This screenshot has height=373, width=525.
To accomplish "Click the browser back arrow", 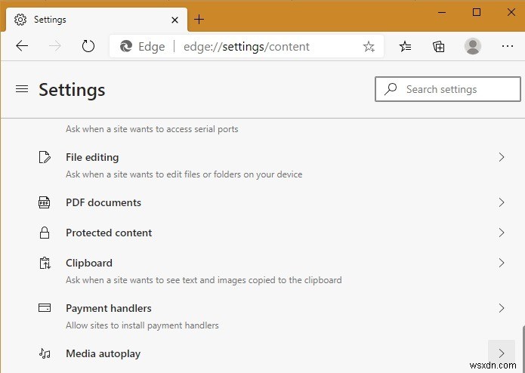I will [x=22, y=46].
